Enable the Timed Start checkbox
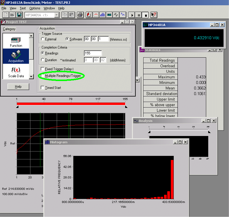 coord(42,87)
